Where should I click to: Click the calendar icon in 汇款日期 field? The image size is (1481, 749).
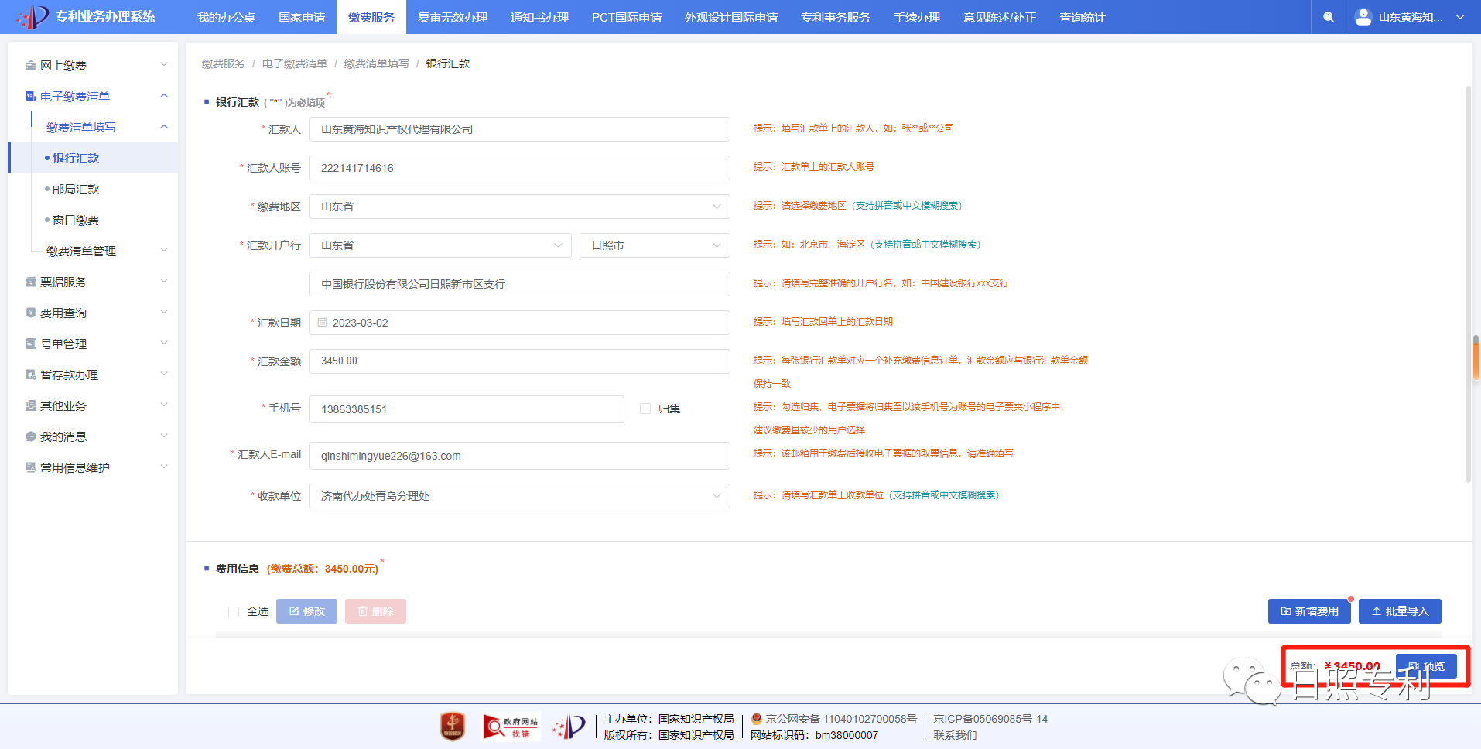coord(323,323)
